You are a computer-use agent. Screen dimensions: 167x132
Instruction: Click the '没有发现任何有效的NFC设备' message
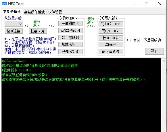tap(24, 75)
